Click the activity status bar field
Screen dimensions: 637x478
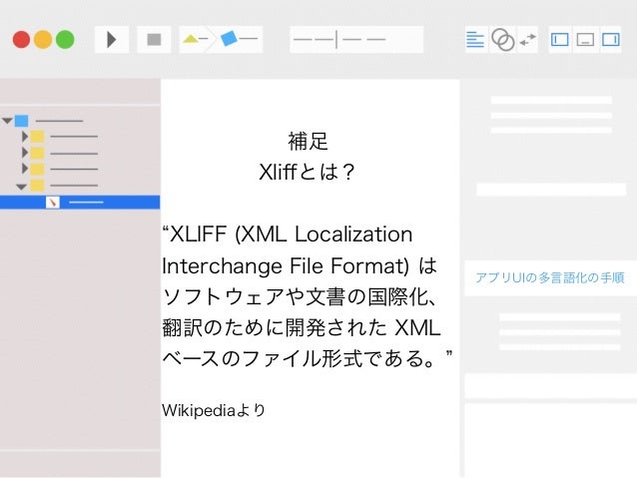click(356, 39)
